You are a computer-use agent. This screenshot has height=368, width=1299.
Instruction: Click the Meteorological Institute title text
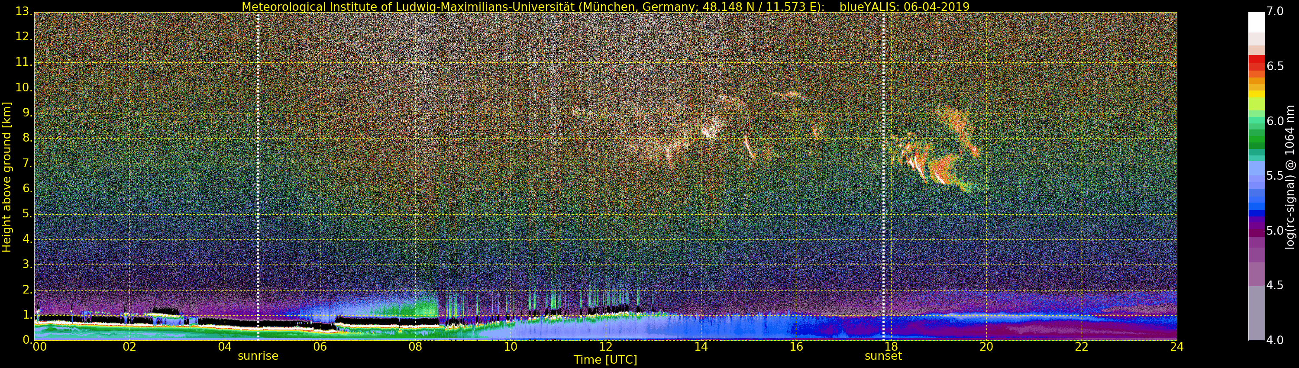coord(533,6)
